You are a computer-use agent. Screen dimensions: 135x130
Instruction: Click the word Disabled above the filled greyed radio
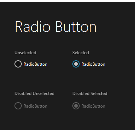[81, 94]
